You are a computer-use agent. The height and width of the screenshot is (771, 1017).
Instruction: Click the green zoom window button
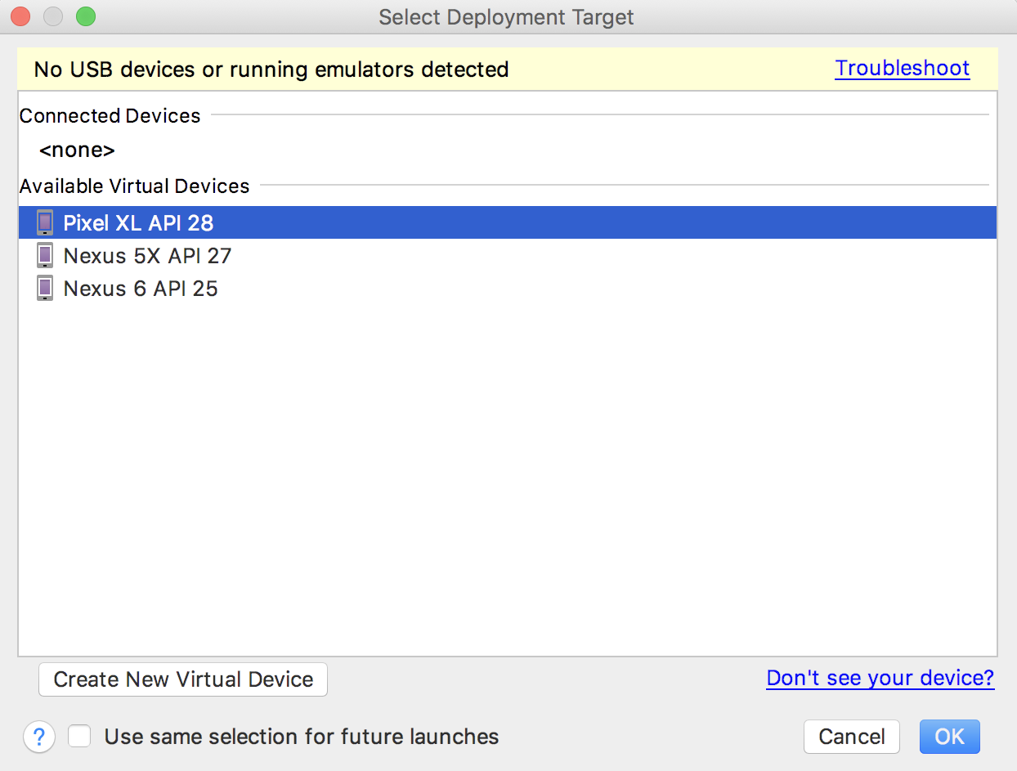coord(86,16)
